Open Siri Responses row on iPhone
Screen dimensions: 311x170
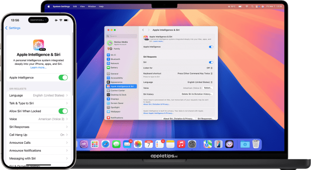point(39,127)
